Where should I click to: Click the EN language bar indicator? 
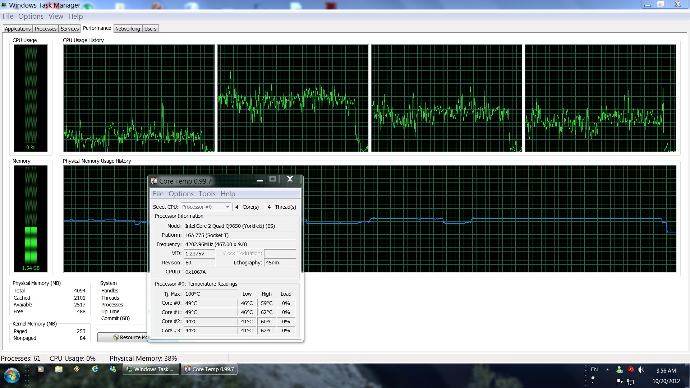594,370
